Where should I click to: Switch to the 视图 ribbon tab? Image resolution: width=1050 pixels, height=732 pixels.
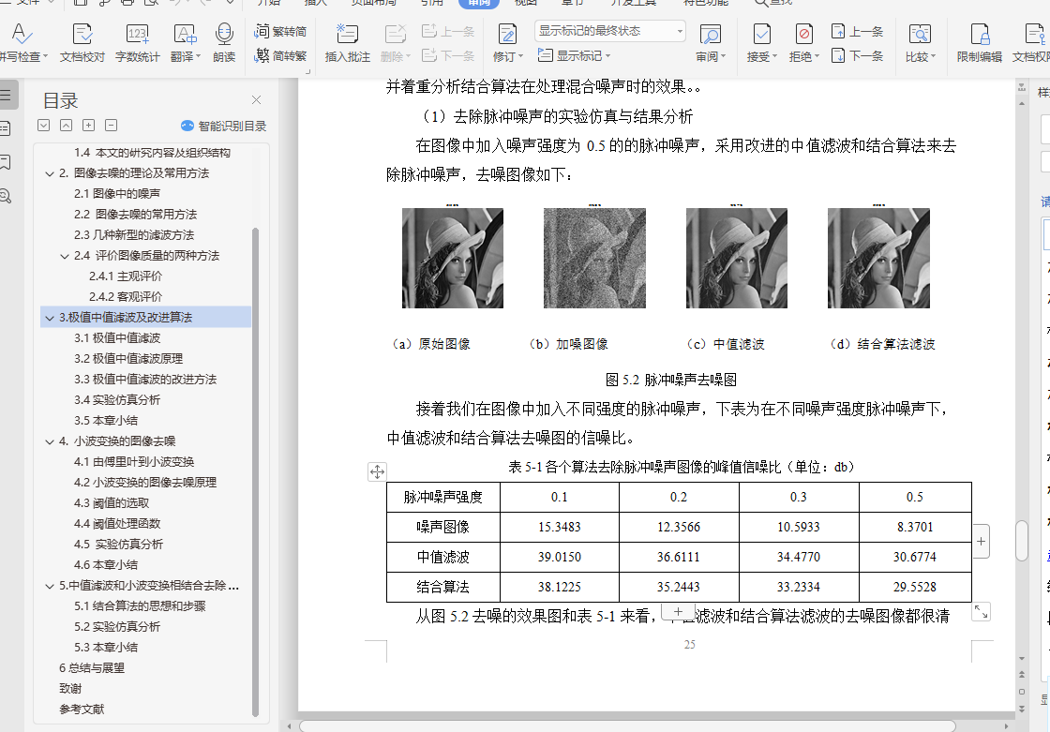pyautogui.click(x=526, y=3)
